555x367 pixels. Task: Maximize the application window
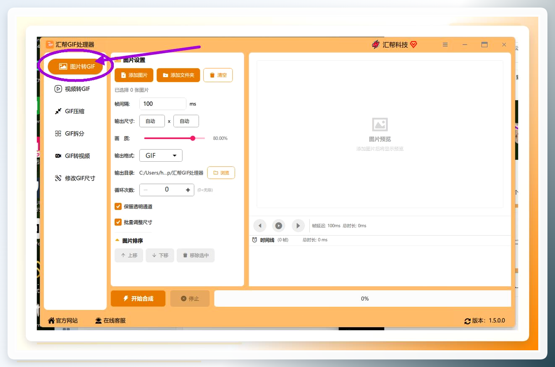(484, 44)
